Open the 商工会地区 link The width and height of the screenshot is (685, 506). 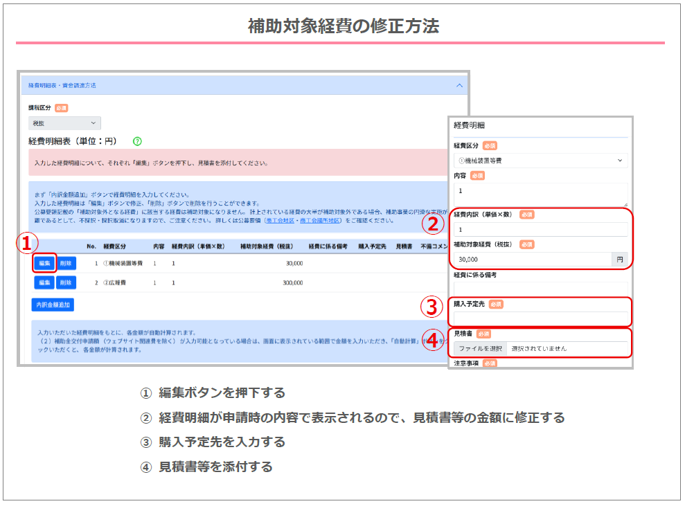click(271, 221)
